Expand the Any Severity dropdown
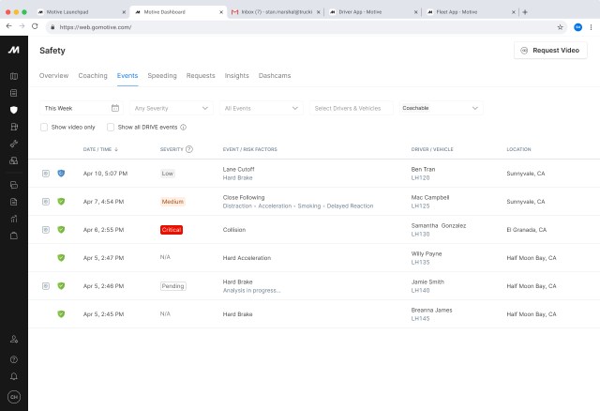Image resolution: width=600 pixels, height=411 pixels. 171,108
